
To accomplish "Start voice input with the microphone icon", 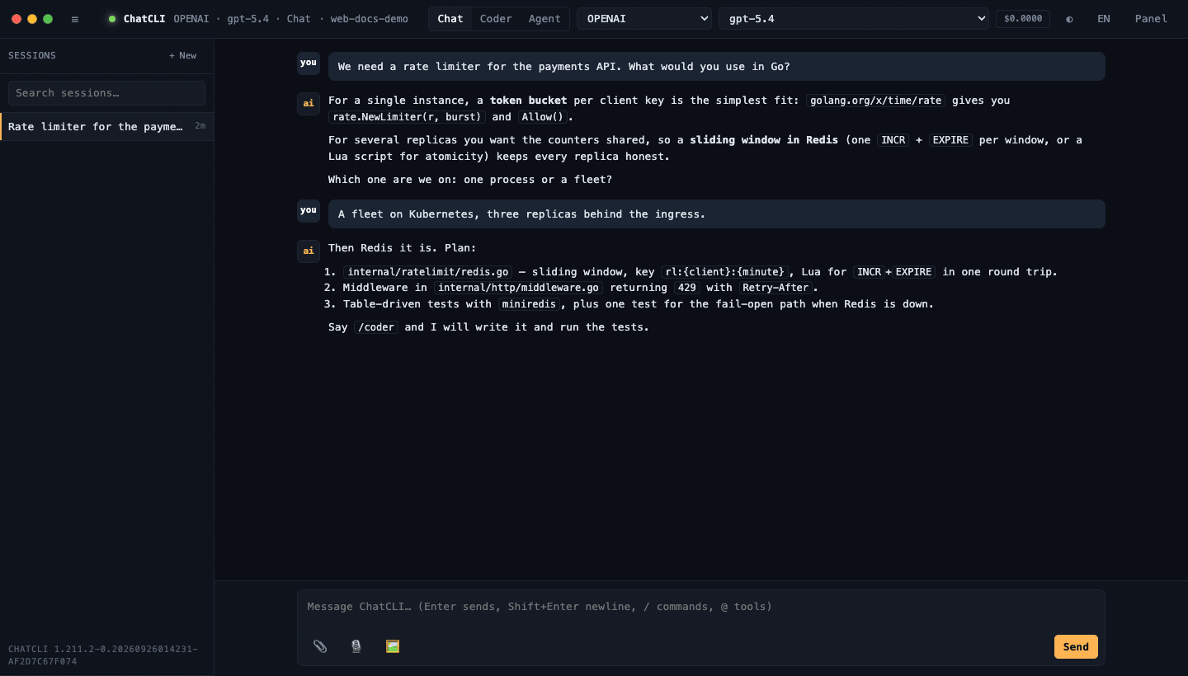I will [356, 646].
